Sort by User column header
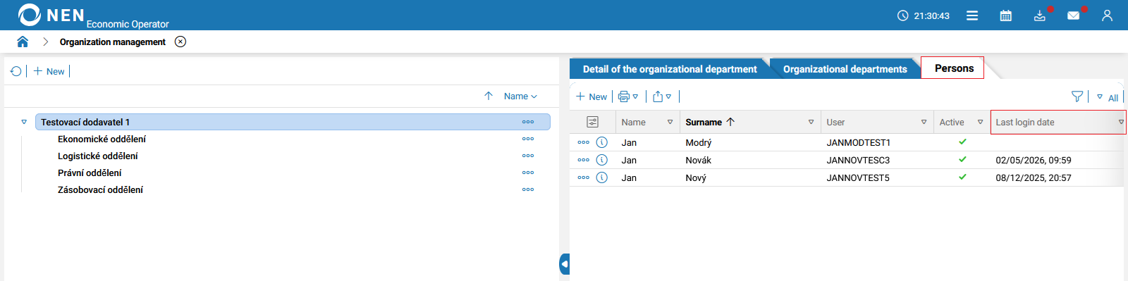The height and width of the screenshot is (281, 1128). pyautogui.click(x=835, y=122)
